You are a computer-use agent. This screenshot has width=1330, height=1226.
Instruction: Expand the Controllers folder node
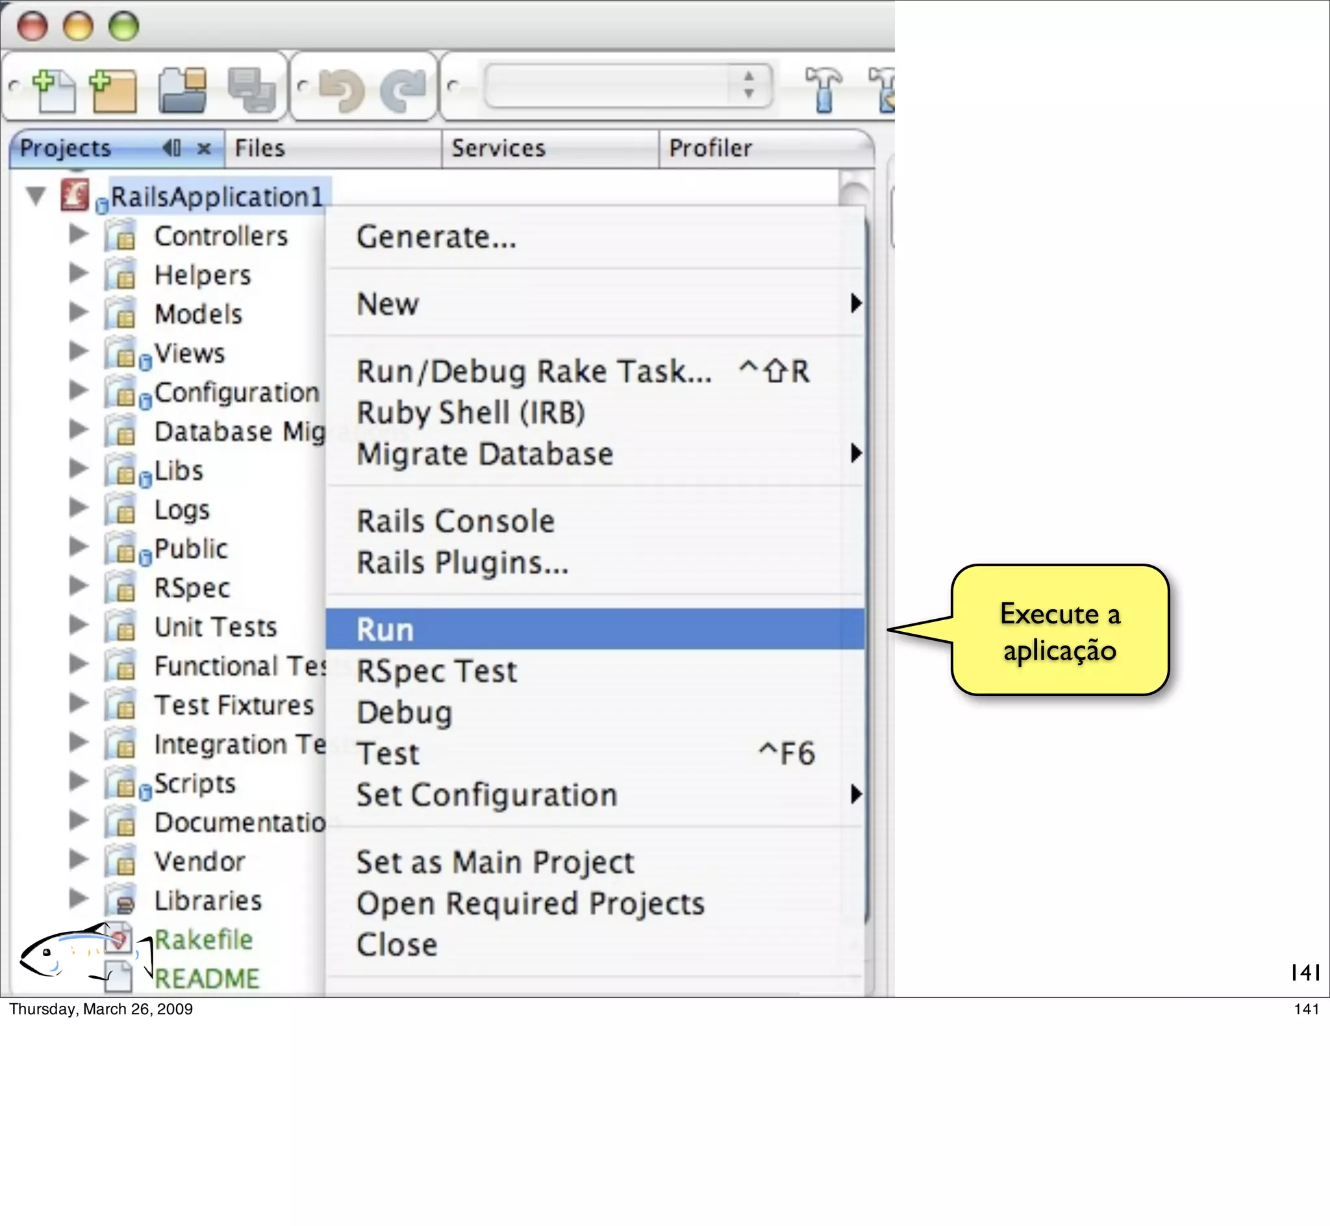coord(79,234)
